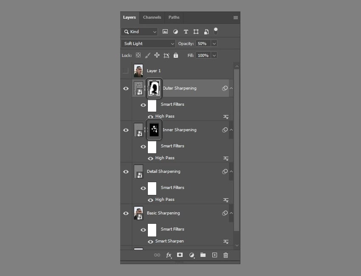Click the add layer style fx icon

coord(169,255)
